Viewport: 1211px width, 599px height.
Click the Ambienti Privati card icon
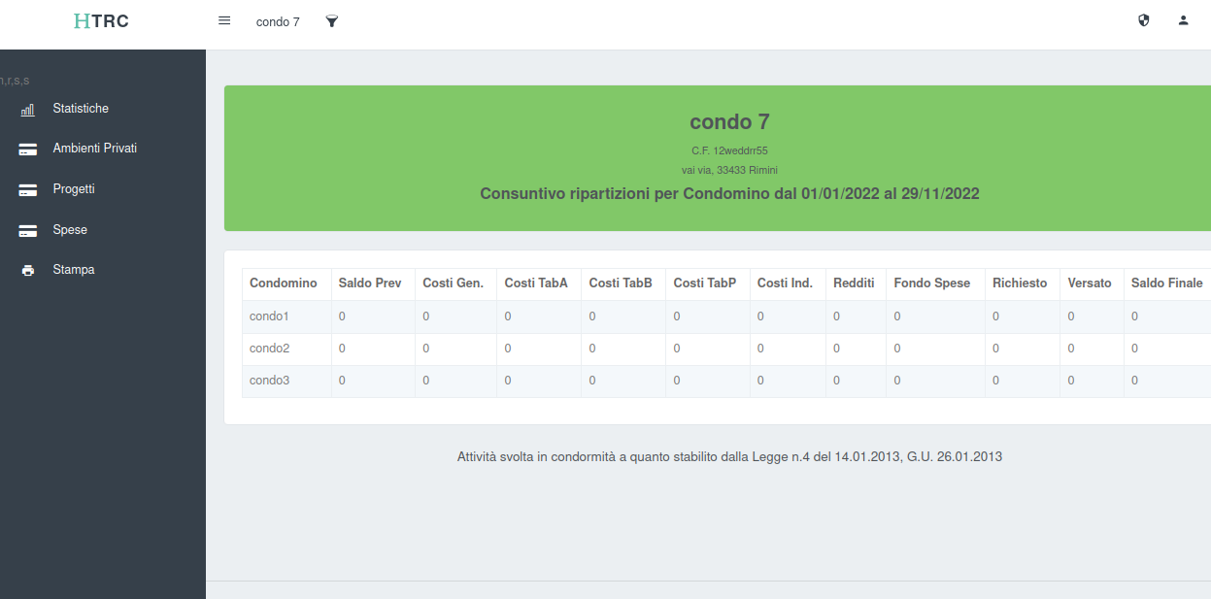[x=28, y=150]
